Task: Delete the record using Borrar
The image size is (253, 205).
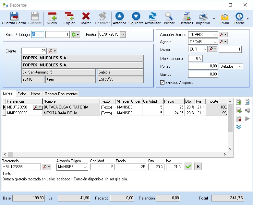Action: 86,18
